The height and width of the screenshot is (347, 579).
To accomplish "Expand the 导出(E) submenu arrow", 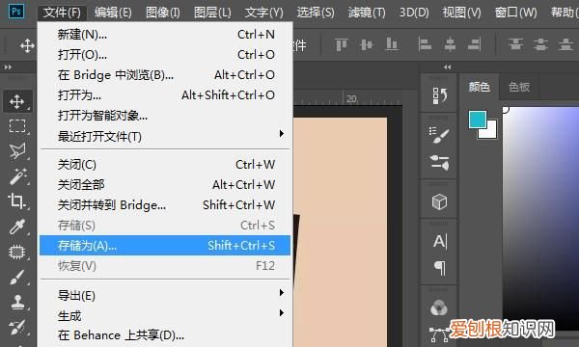I will [282, 293].
